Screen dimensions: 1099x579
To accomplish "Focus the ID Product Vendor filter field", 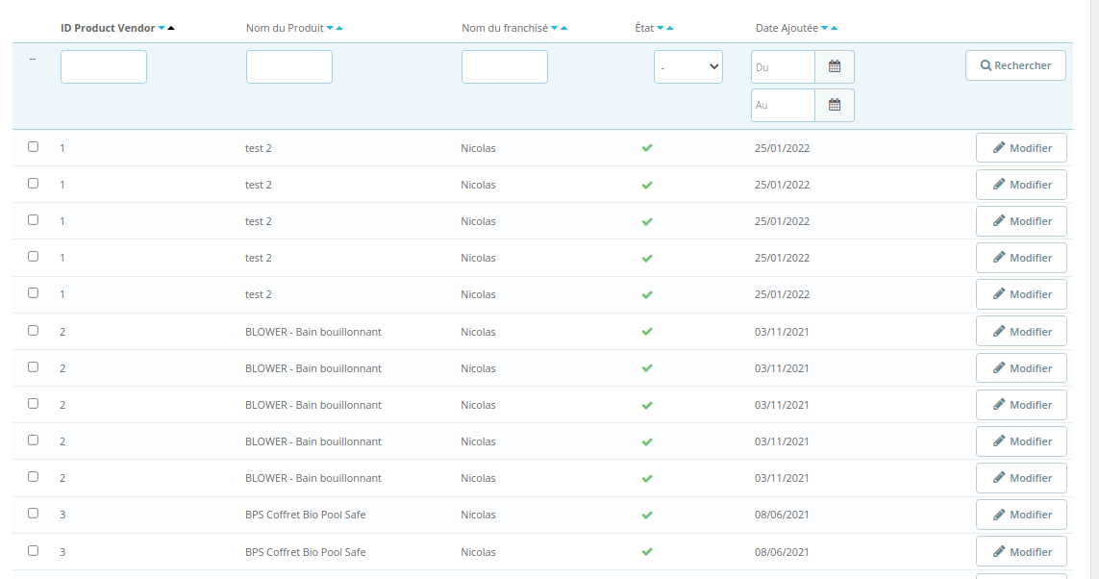I will [x=104, y=66].
